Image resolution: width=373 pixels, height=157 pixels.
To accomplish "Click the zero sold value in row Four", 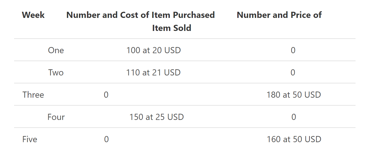I will pos(294,117).
